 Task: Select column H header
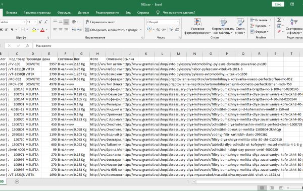97,54
